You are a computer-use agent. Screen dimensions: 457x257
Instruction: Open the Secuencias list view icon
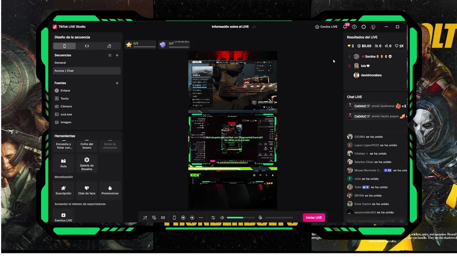110,55
